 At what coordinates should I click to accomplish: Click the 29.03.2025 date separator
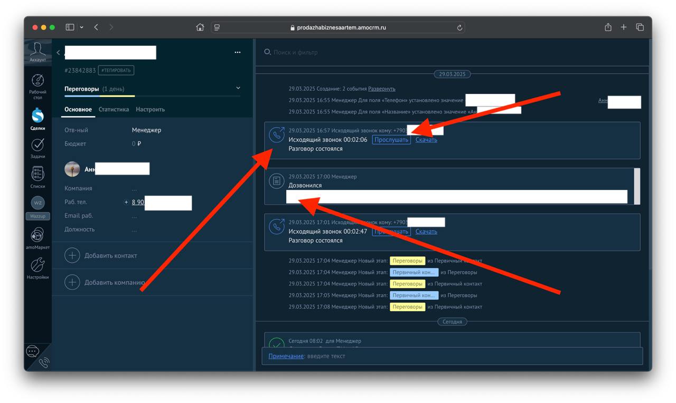click(452, 74)
